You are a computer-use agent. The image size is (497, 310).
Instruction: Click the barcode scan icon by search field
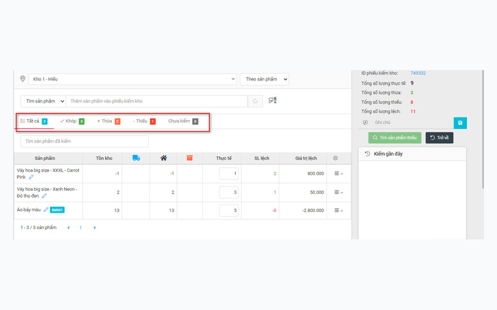pos(273,101)
